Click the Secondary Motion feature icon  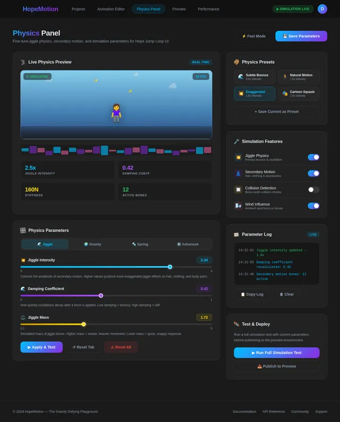click(x=238, y=173)
